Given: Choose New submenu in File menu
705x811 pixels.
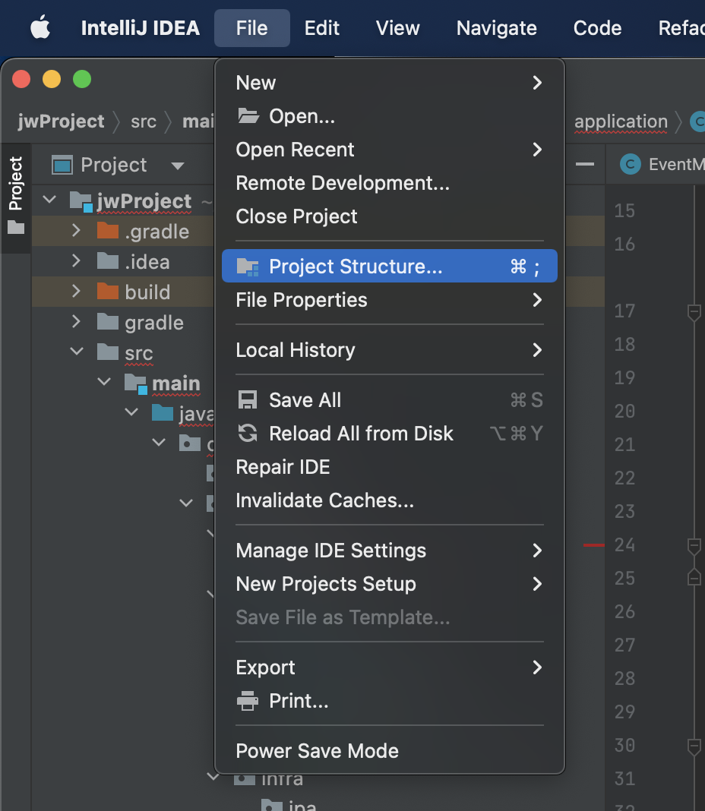Looking at the screenshot, I should point(389,83).
